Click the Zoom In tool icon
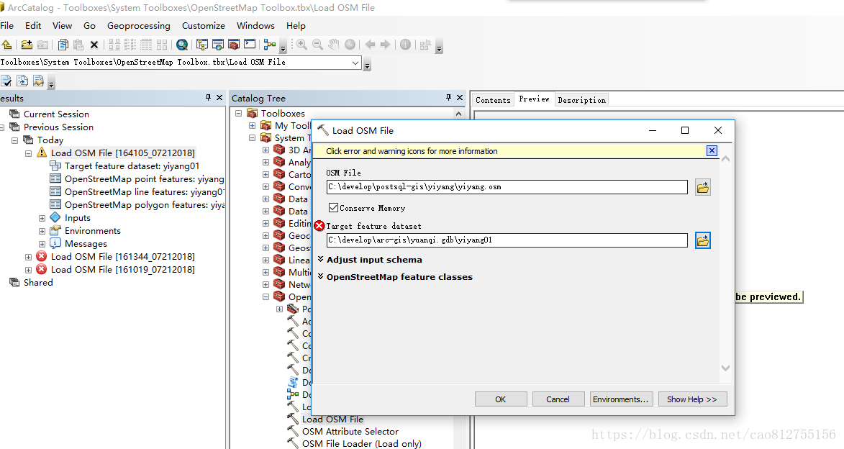 302,45
